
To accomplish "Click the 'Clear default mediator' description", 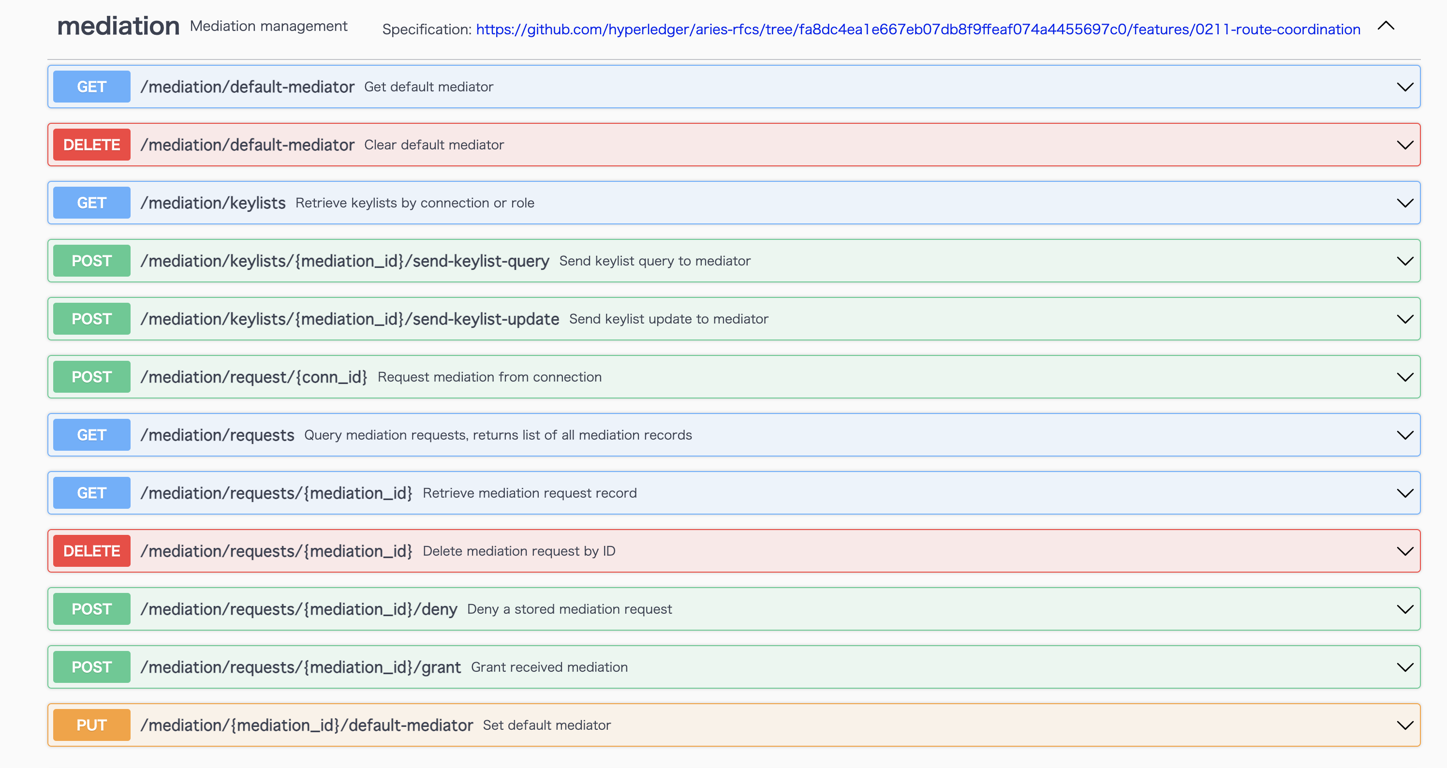I will tap(434, 145).
